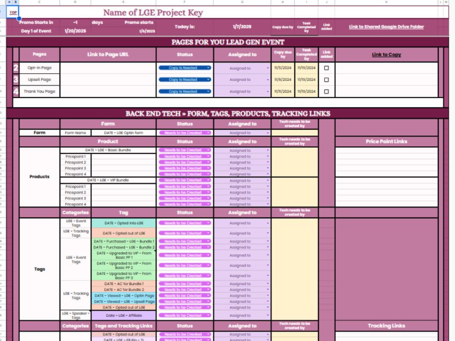Open the Assigned to dropdown for Opt-in Page
This screenshot has width=455, height=341.
click(x=242, y=68)
